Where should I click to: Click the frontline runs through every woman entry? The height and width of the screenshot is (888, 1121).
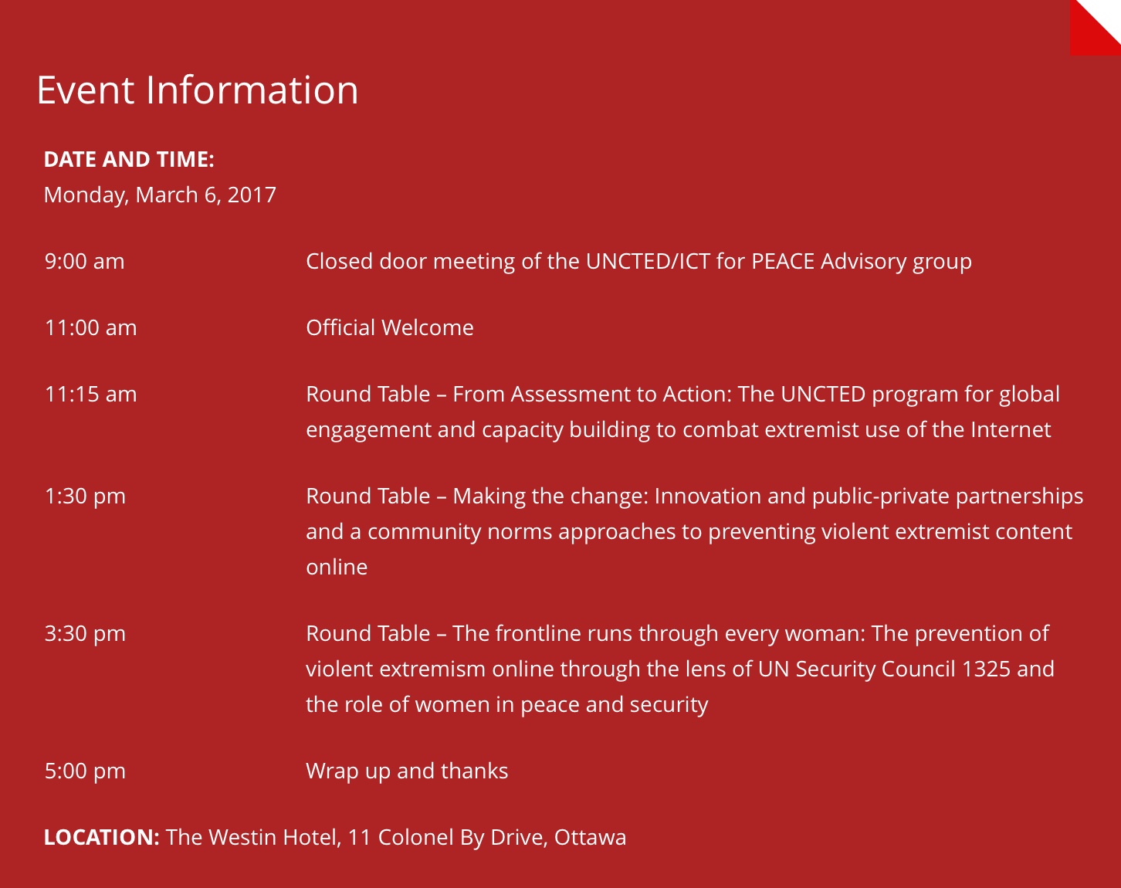coord(677,634)
